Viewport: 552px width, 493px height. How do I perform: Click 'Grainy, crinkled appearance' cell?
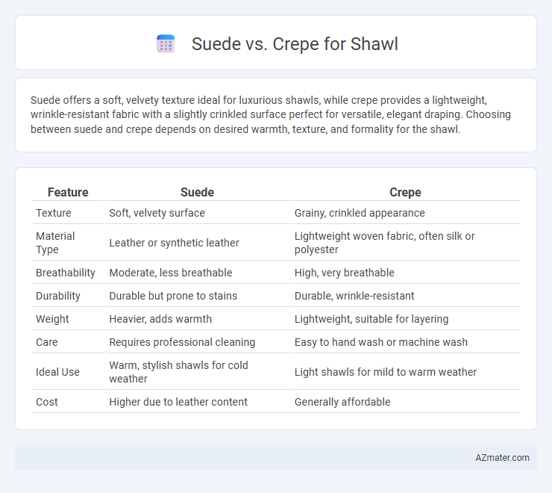coord(360,213)
